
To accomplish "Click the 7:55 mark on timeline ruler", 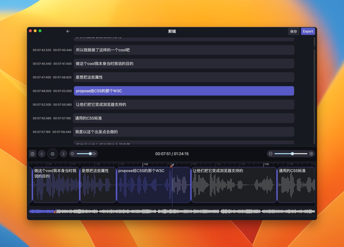I will 266,164.
